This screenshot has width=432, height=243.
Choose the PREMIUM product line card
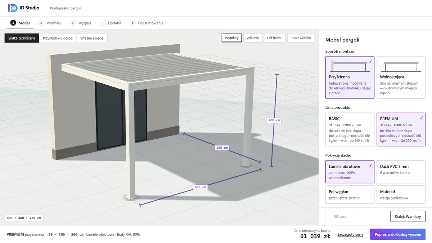click(x=401, y=129)
